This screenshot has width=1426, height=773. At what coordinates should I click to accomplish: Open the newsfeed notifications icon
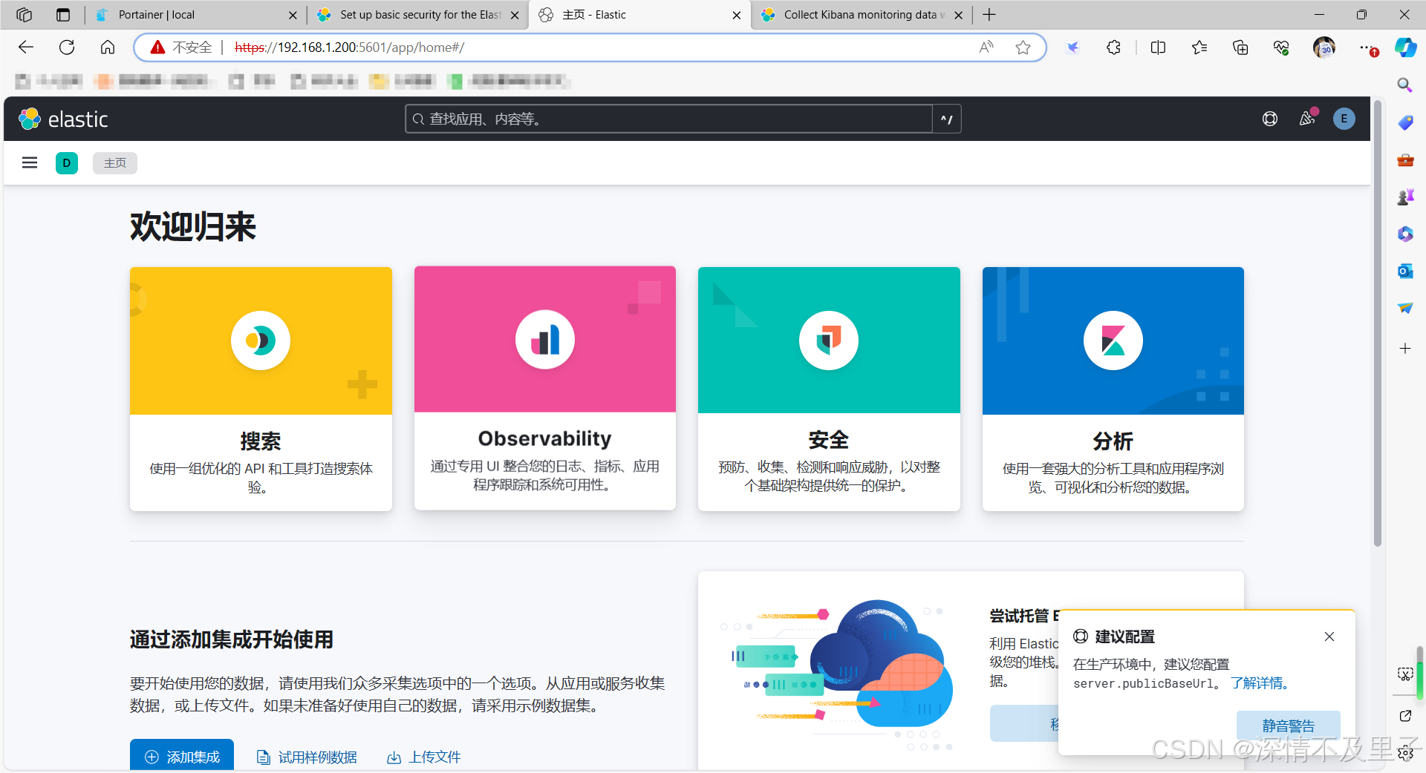pyautogui.click(x=1307, y=119)
